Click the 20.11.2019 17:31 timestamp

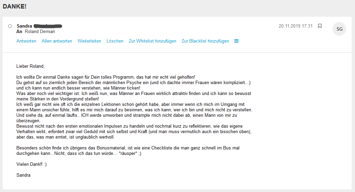pyautogui.click(x=296, y=26)
